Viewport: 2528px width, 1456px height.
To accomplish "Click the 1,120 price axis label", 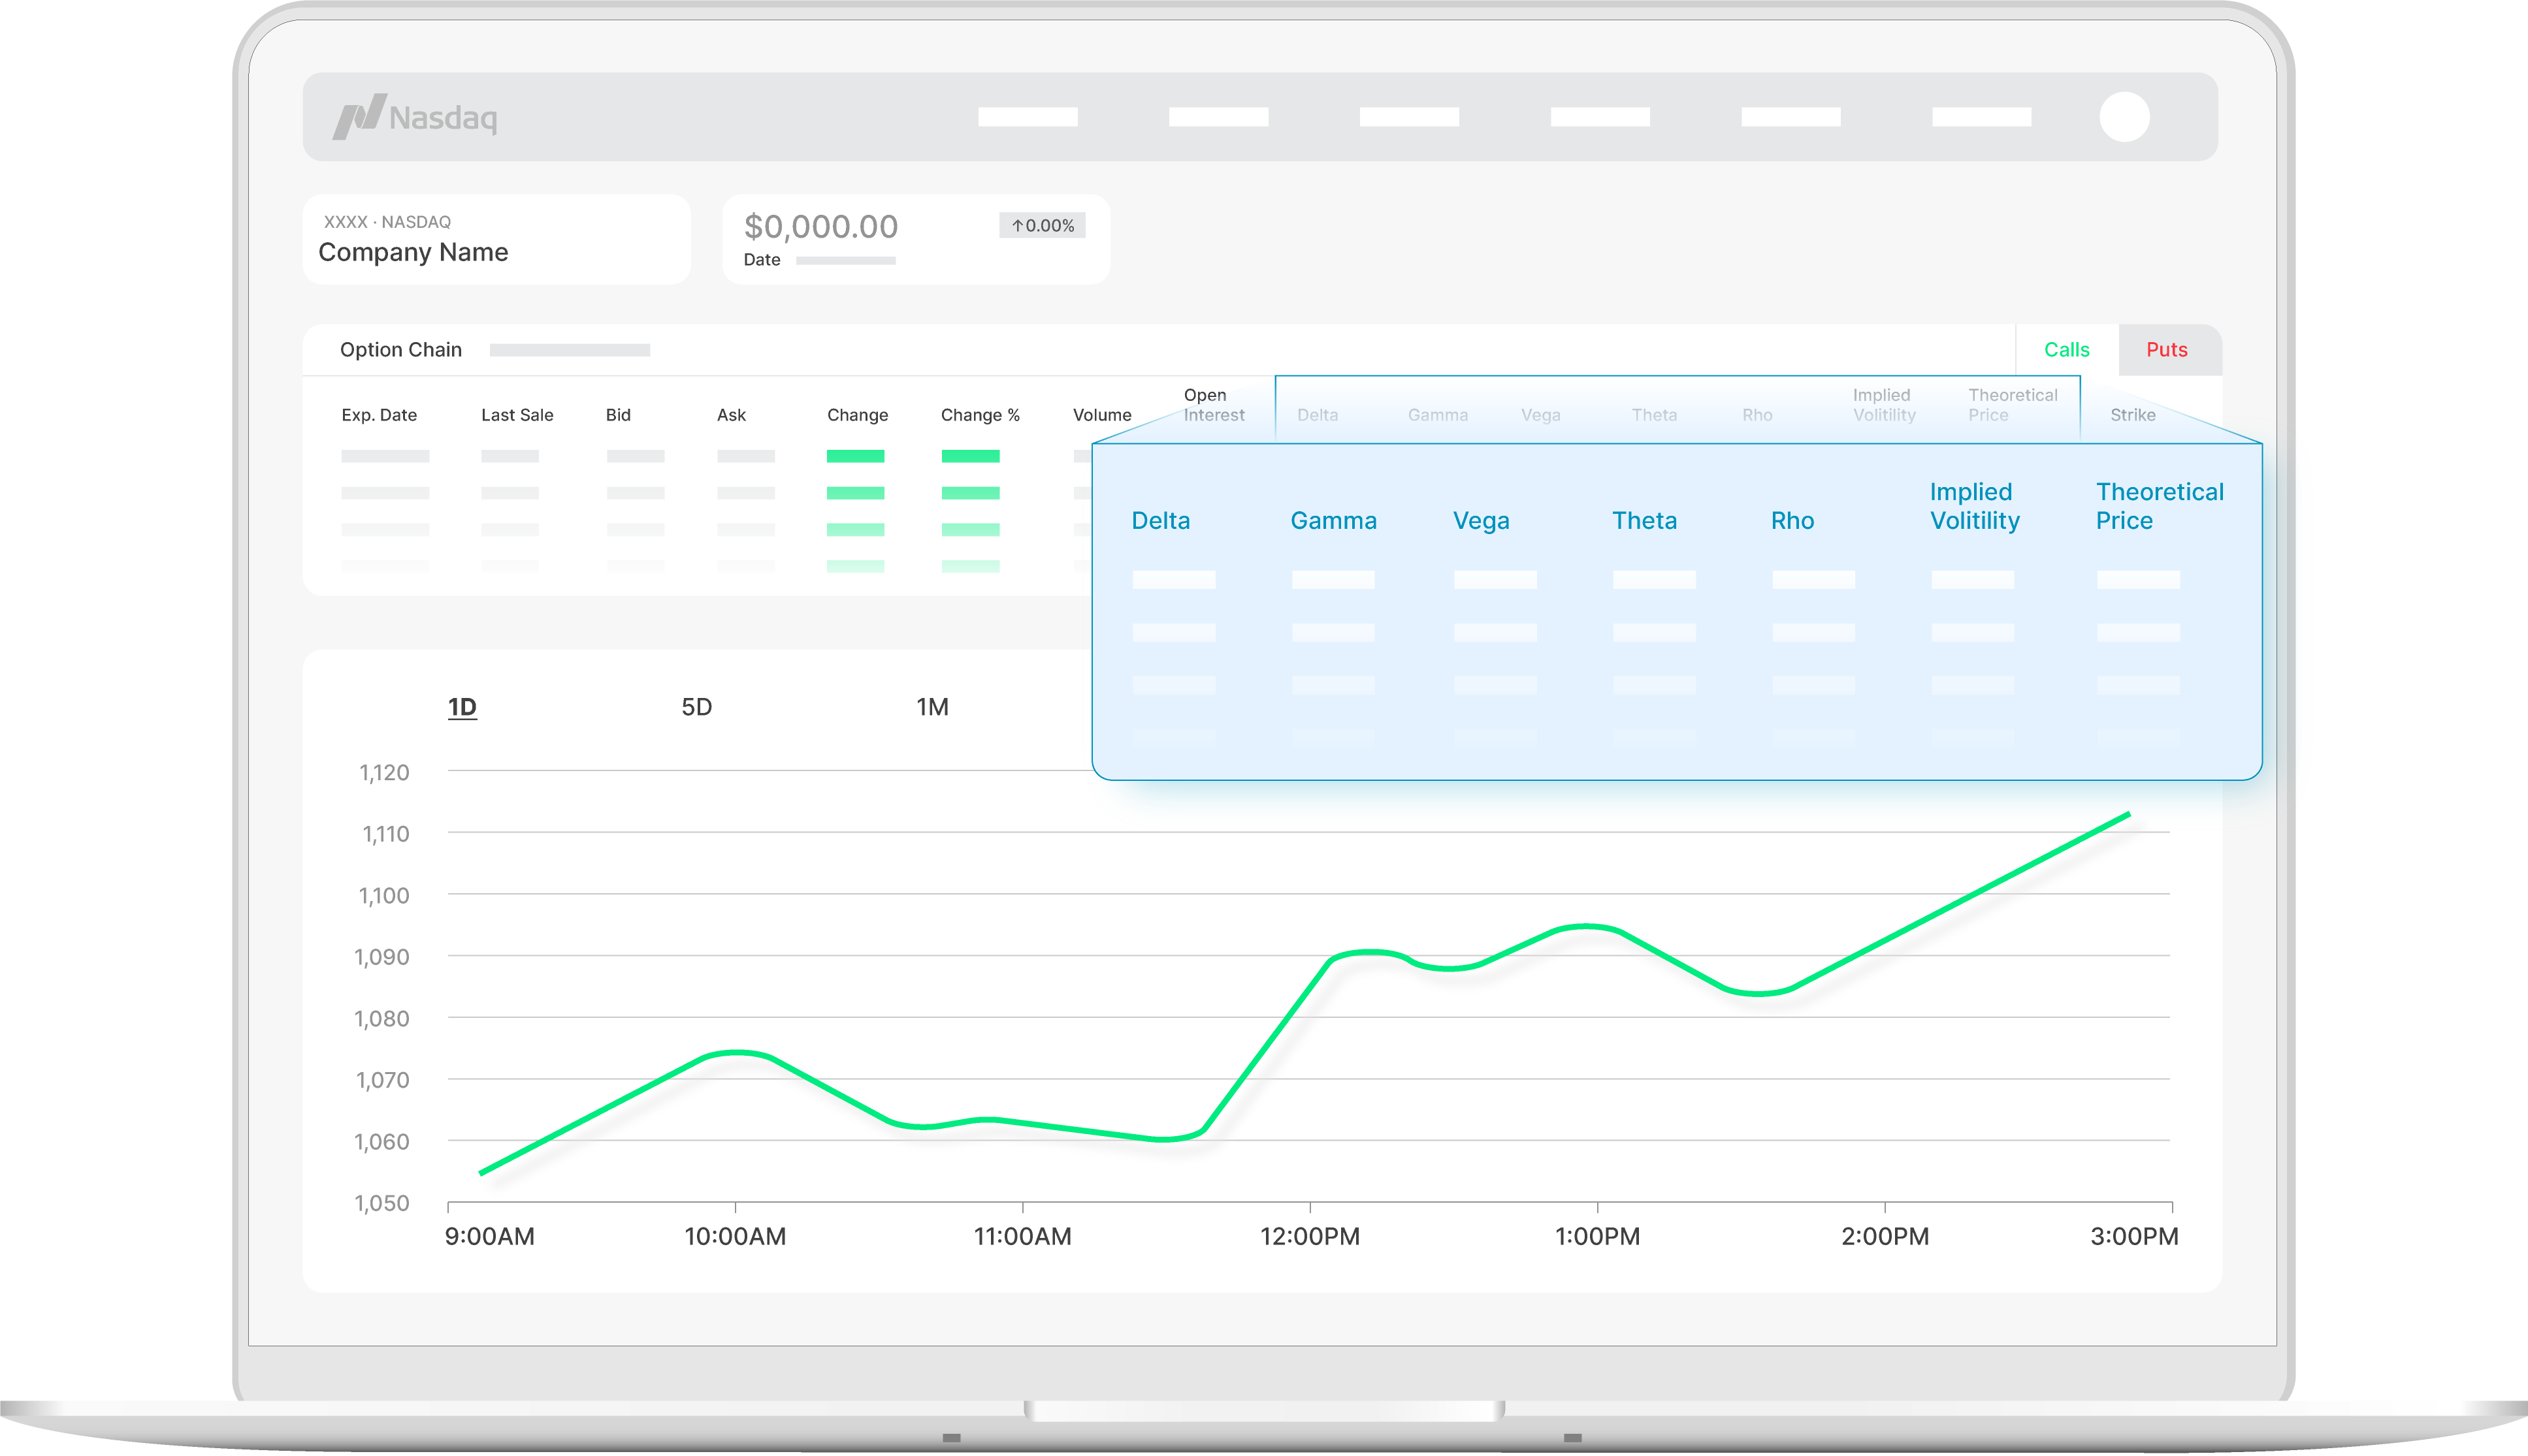I will coord(384,773).
